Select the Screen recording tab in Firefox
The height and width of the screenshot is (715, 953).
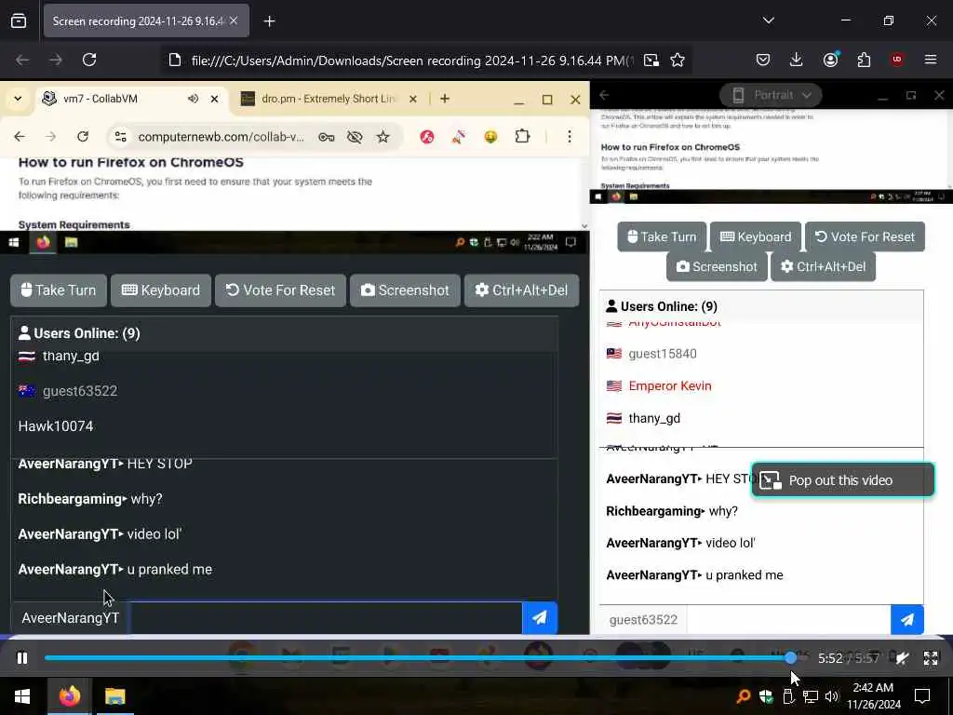point(146,21)
